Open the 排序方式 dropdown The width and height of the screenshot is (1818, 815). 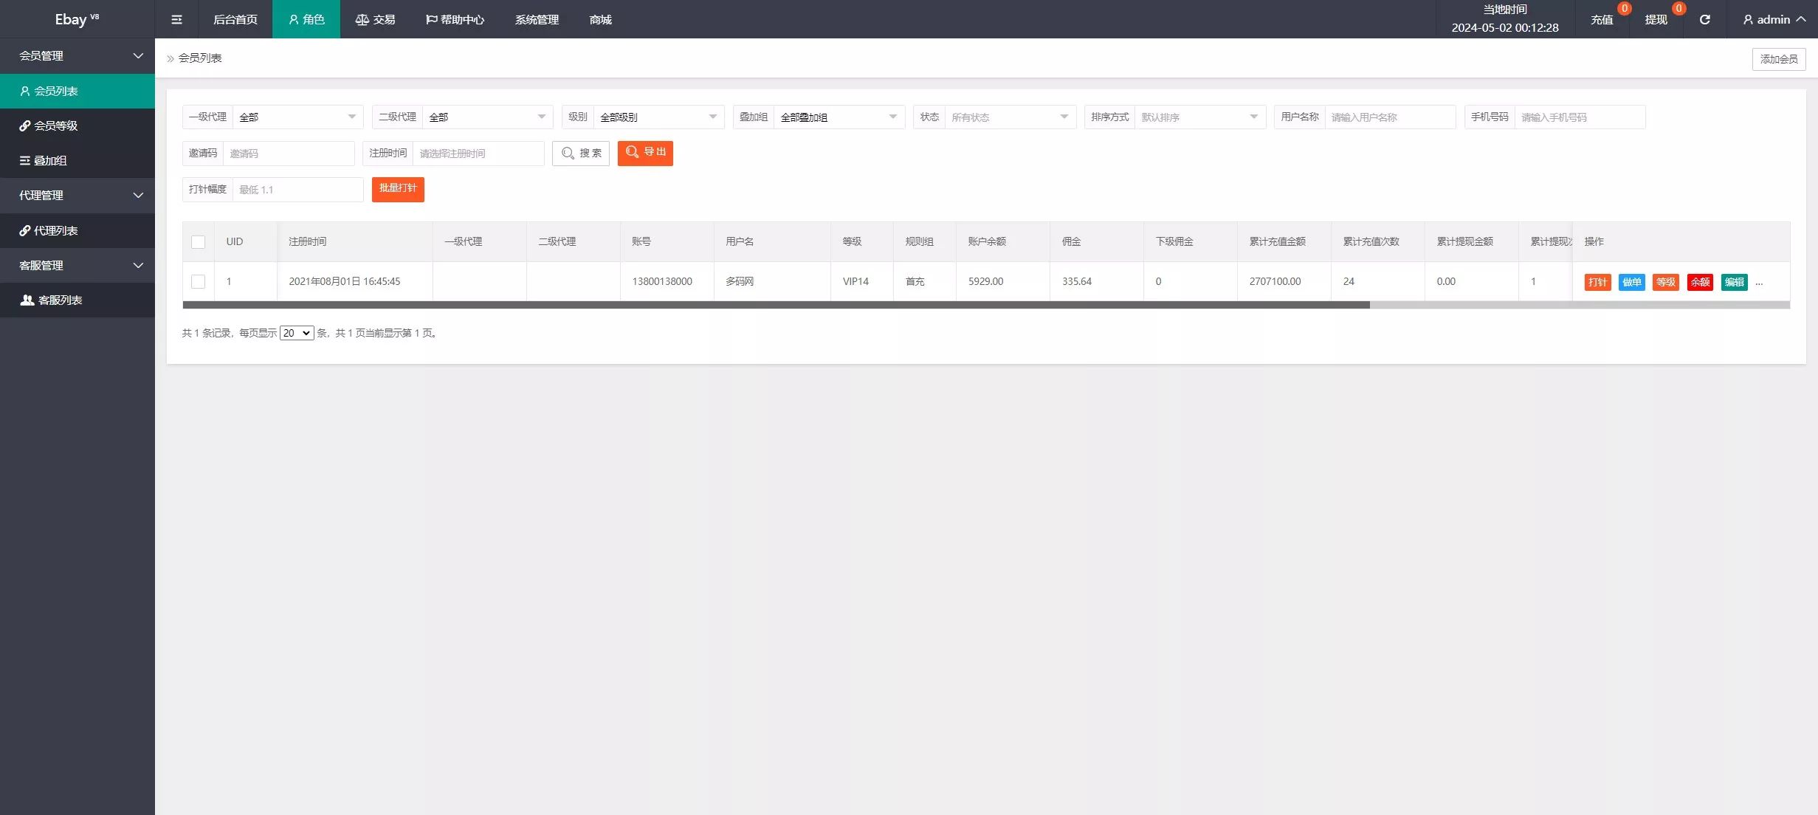1200,117
